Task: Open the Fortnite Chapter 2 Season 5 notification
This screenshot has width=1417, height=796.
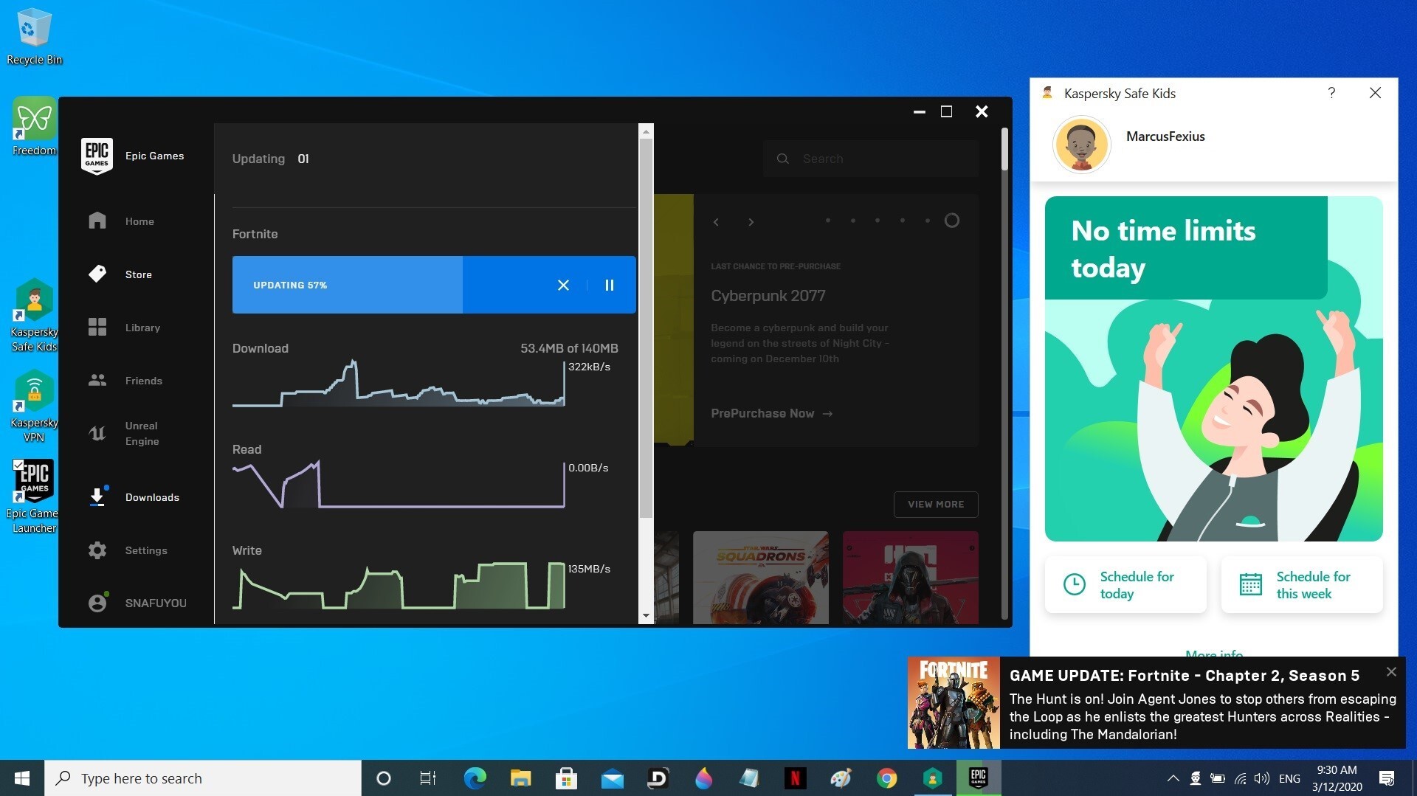Action: 1156,703
